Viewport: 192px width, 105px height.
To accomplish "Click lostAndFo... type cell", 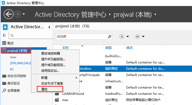I will coord(114,94).
